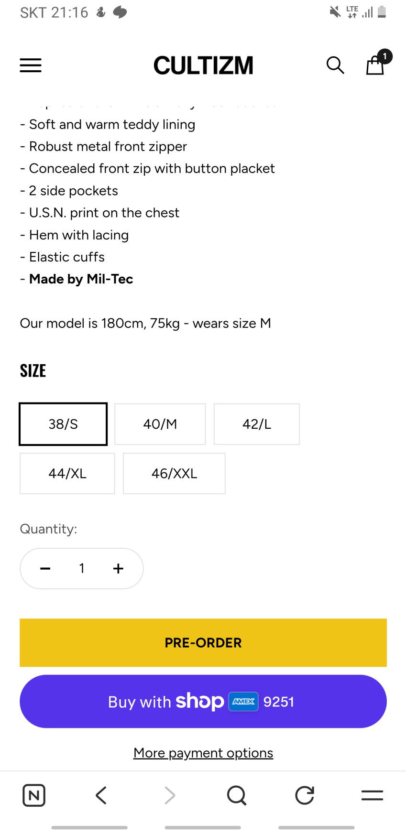
Task: Go back using browser back arrow
Action: click(x=101, y=795)
